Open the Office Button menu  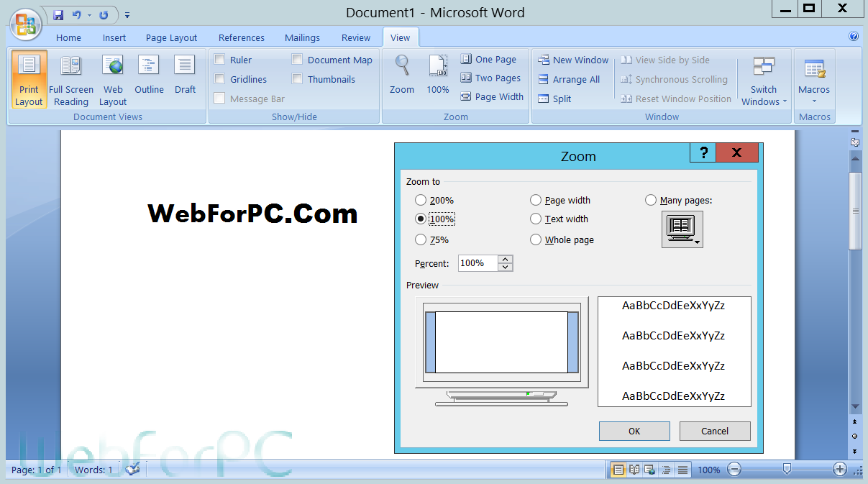click(26, 24)
